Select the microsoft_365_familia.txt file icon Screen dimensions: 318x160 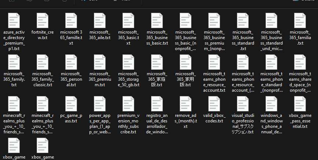[300, 20]
